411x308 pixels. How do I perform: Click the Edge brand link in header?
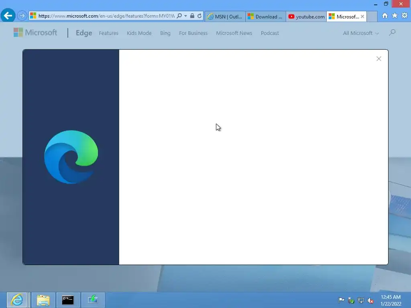(84, 33)
